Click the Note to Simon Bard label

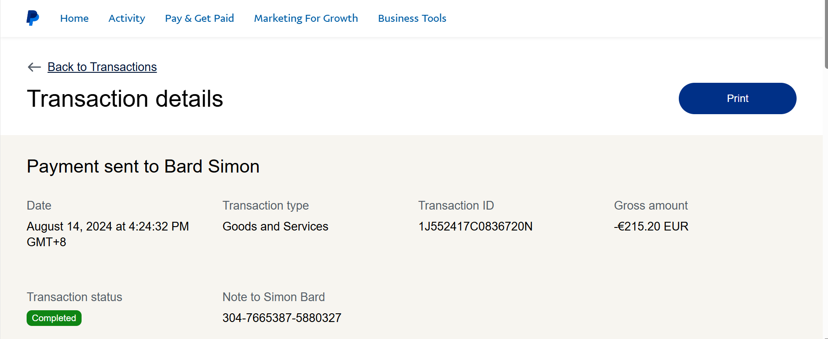pos(274,297)
